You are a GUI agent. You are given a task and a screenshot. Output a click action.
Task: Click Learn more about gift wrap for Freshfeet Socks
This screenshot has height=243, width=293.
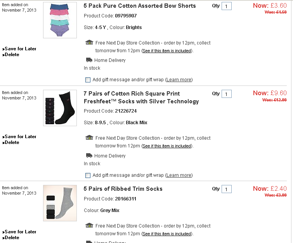[x=179, y=175]
